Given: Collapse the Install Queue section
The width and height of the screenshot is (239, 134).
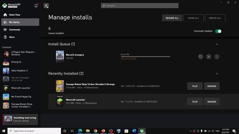Looking at the screenshot, I should (x=217, y=44).
